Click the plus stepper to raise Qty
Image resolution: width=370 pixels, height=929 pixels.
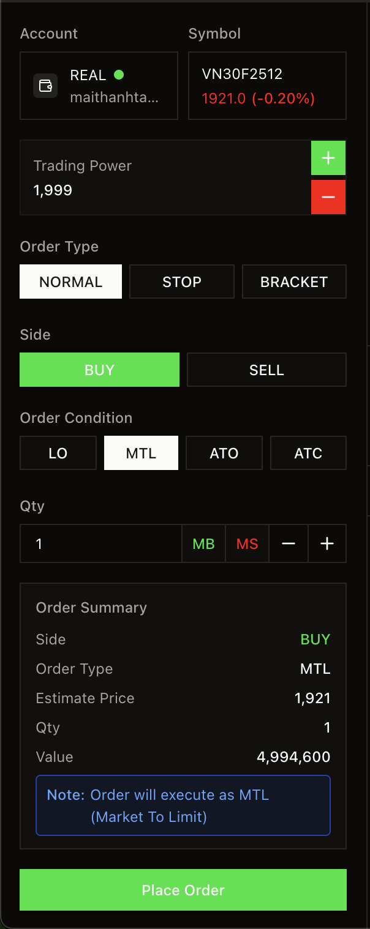pyautogui.click(x=327, y=543)
